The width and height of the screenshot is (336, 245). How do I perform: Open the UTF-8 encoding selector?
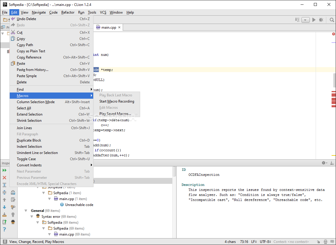click(x=265, y=242)
